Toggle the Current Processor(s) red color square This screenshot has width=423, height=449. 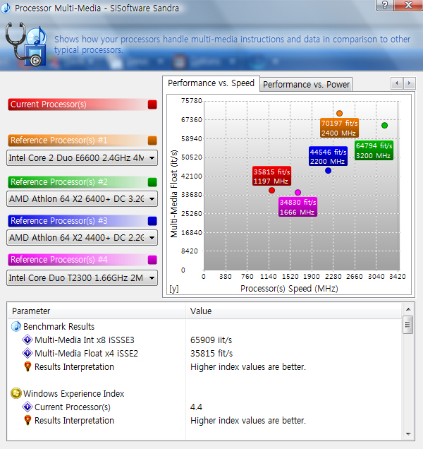[x=152, y=104]
